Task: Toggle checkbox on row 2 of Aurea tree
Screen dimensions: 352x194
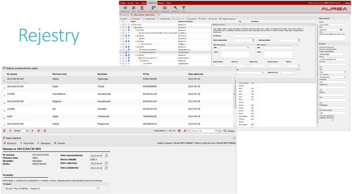Action: [123, 27]
